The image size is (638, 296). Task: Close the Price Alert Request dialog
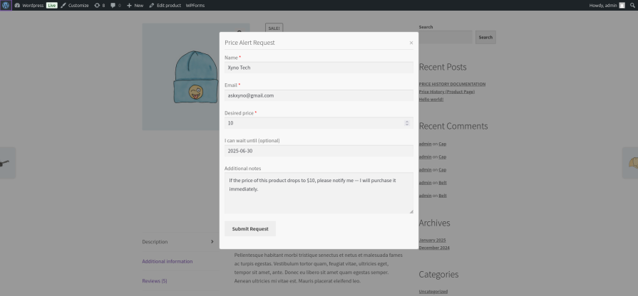pyautogui.click(x=411, y=43)
